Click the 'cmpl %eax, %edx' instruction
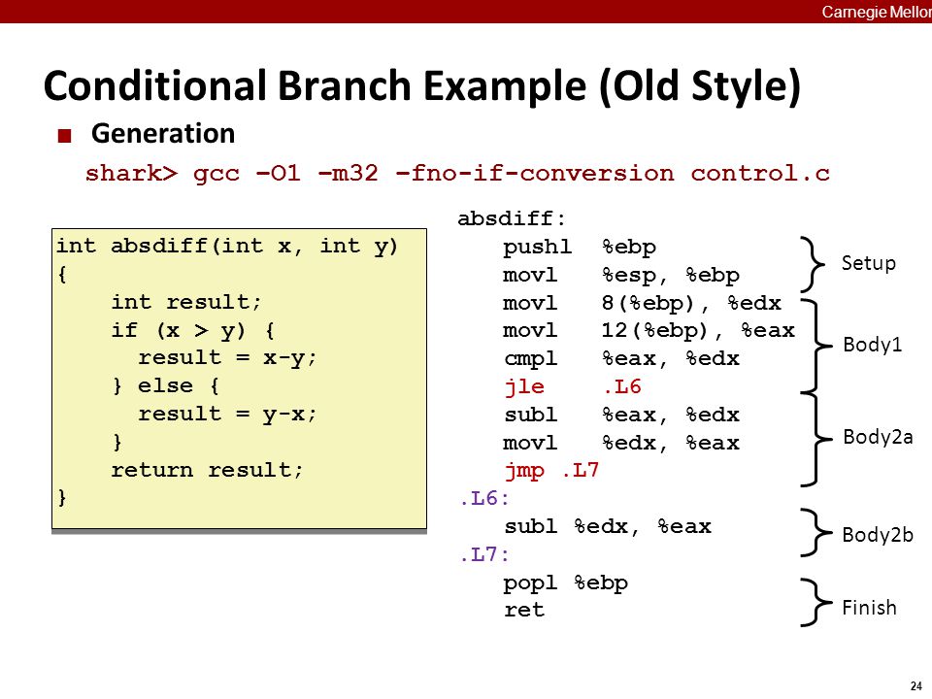The height and width of the screenshot is (699, 932). 621,358
